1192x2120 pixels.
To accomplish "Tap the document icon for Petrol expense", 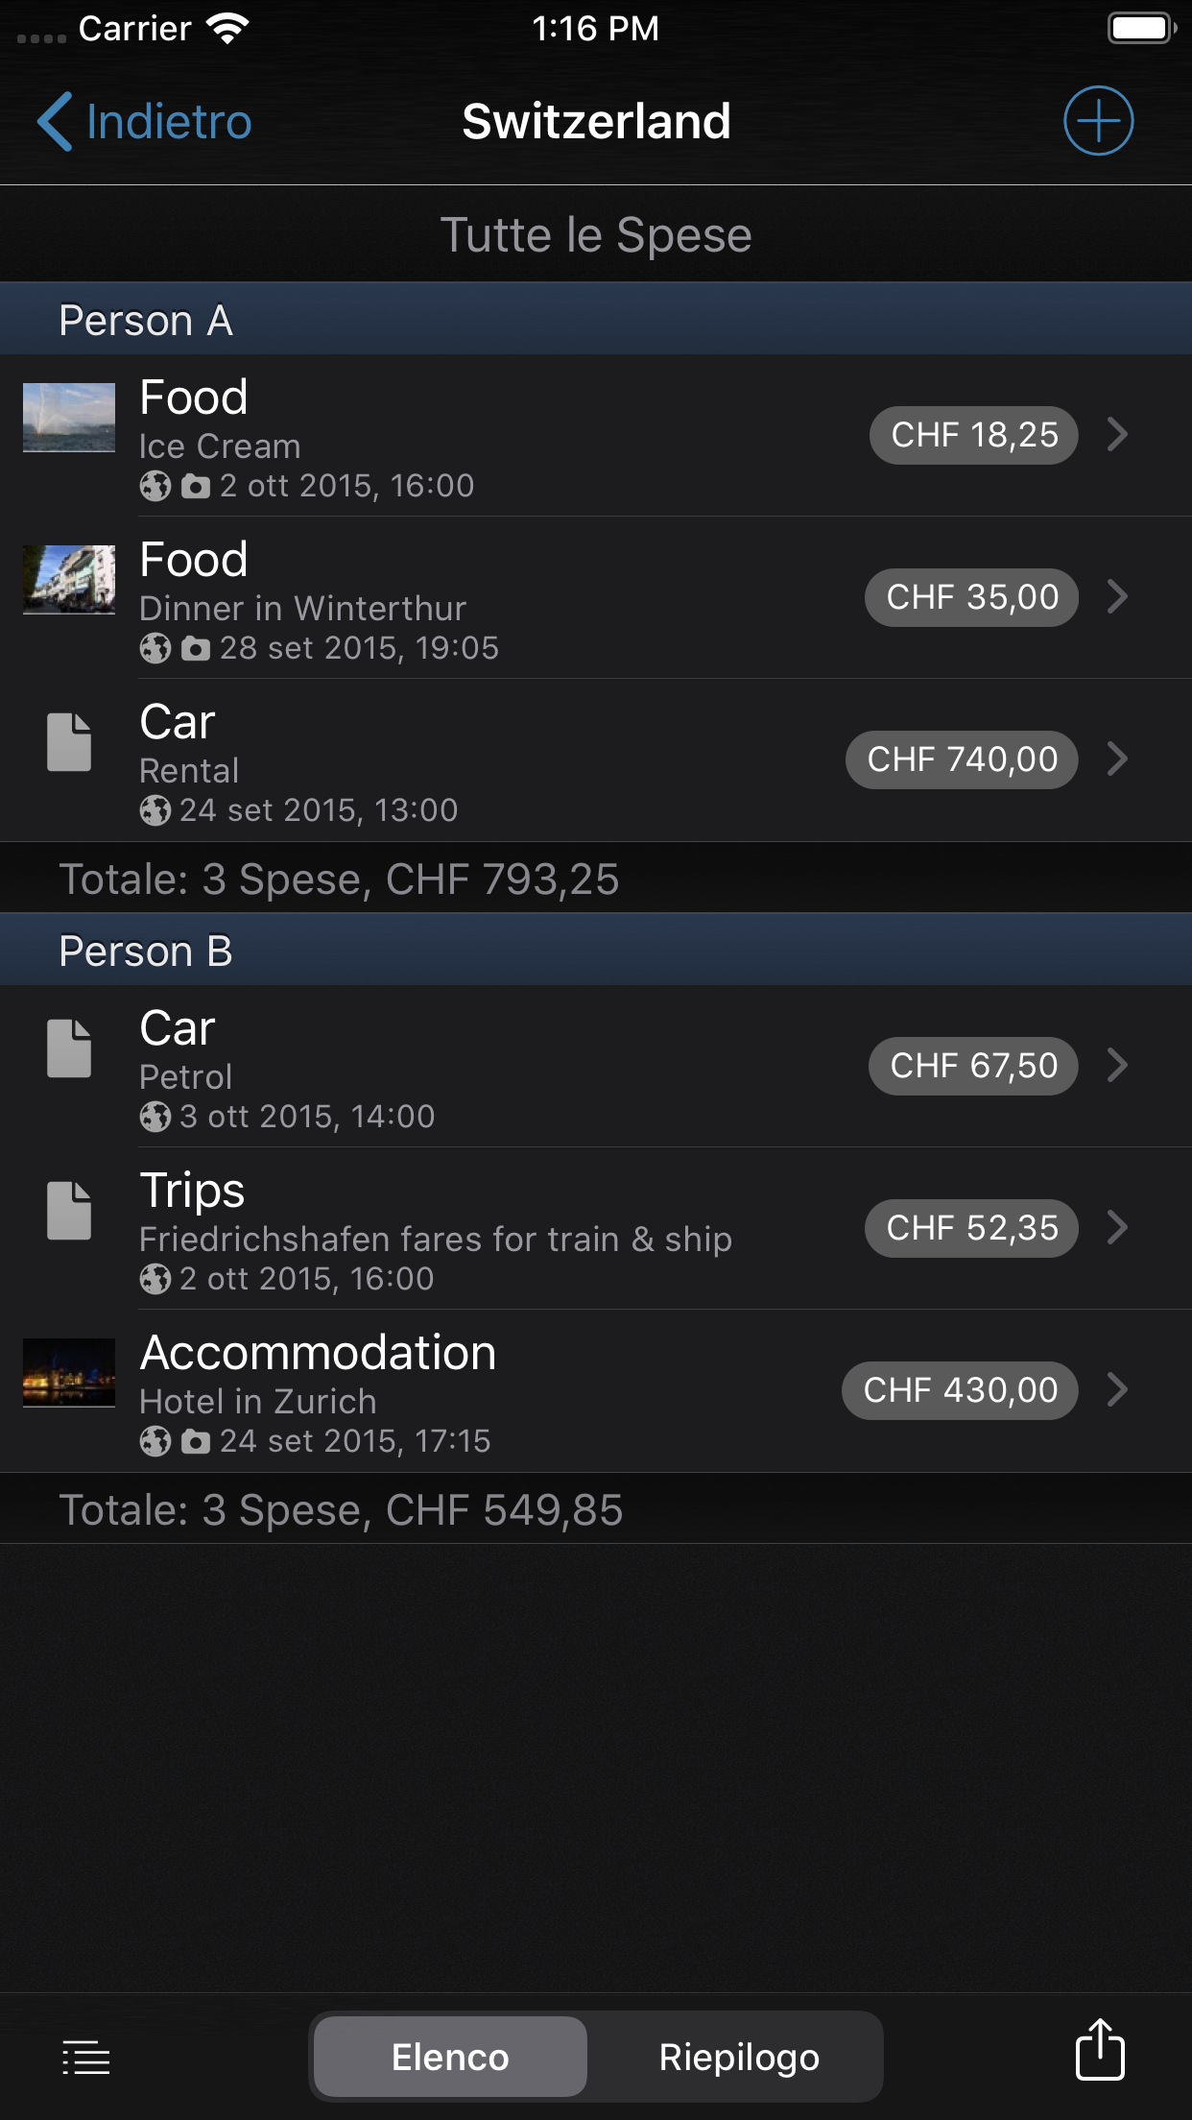I will pos(69,1048).
